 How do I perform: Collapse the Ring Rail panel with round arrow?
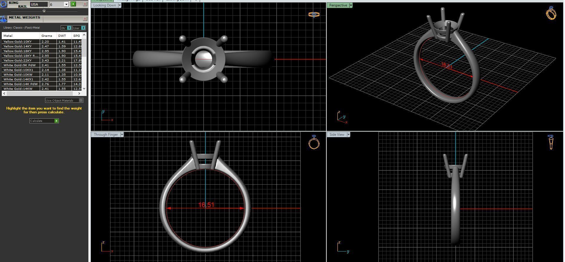(x=44, y=11)
